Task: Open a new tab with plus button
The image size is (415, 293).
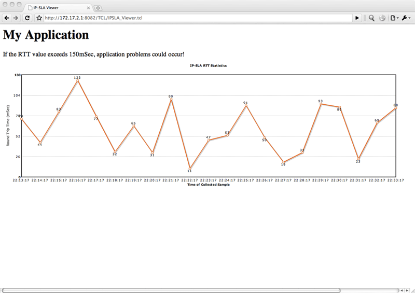Action: point(98,8)
